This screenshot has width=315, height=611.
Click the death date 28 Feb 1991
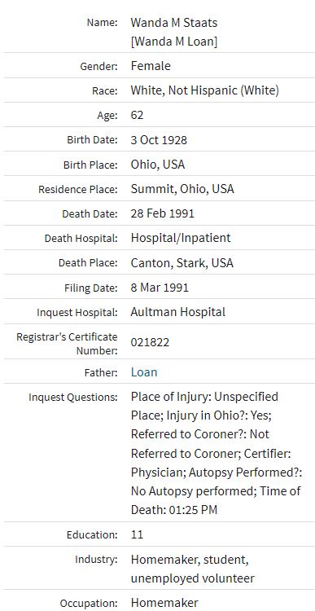[162, 213]
